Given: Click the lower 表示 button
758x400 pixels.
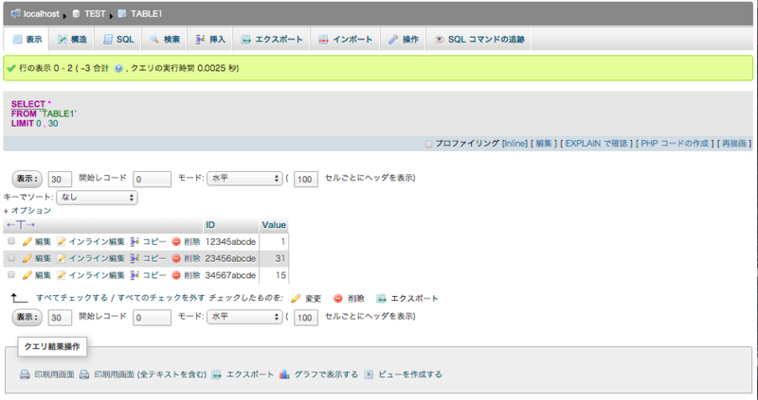Looking at the screenshot, I should coord(27,317).
